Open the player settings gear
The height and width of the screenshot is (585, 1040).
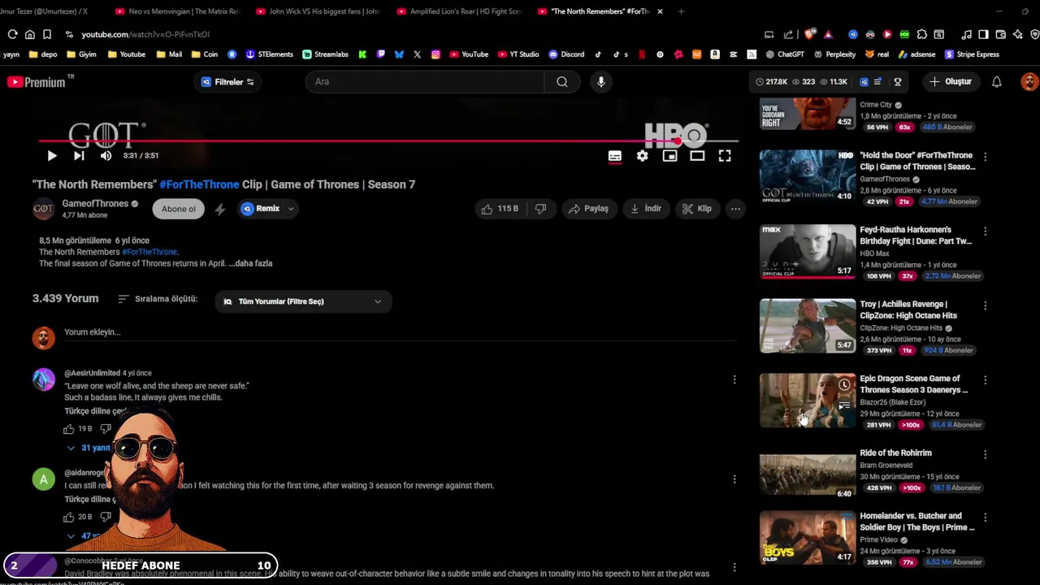643,156
